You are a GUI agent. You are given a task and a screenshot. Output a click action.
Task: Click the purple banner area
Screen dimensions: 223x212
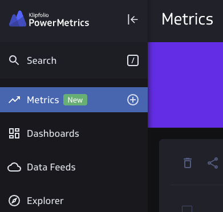tap(185, 85)
